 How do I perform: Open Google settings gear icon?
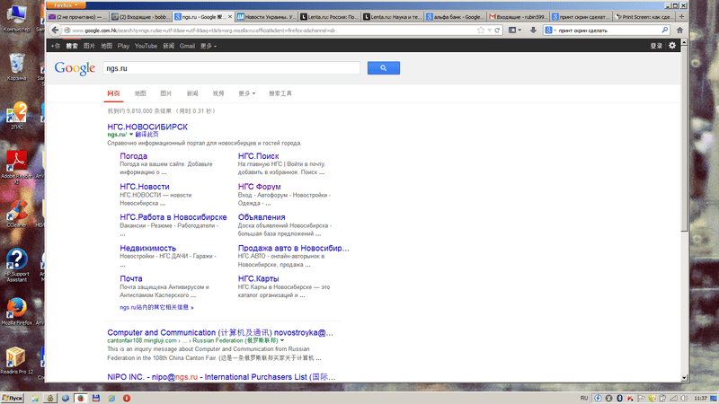(671, 46)
